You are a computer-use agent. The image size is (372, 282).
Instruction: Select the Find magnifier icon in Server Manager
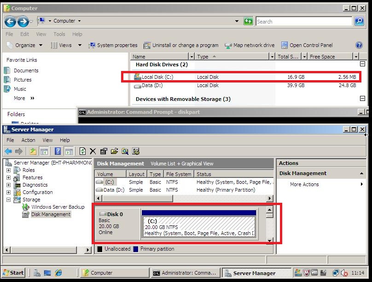tap(125, 151)
